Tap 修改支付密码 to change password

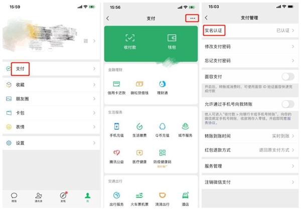click(249, 47)
